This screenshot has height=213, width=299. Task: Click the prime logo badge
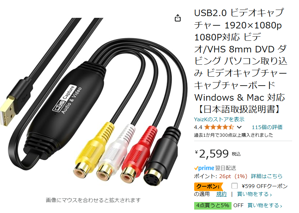pyautogui.click(x=204, y=168)
